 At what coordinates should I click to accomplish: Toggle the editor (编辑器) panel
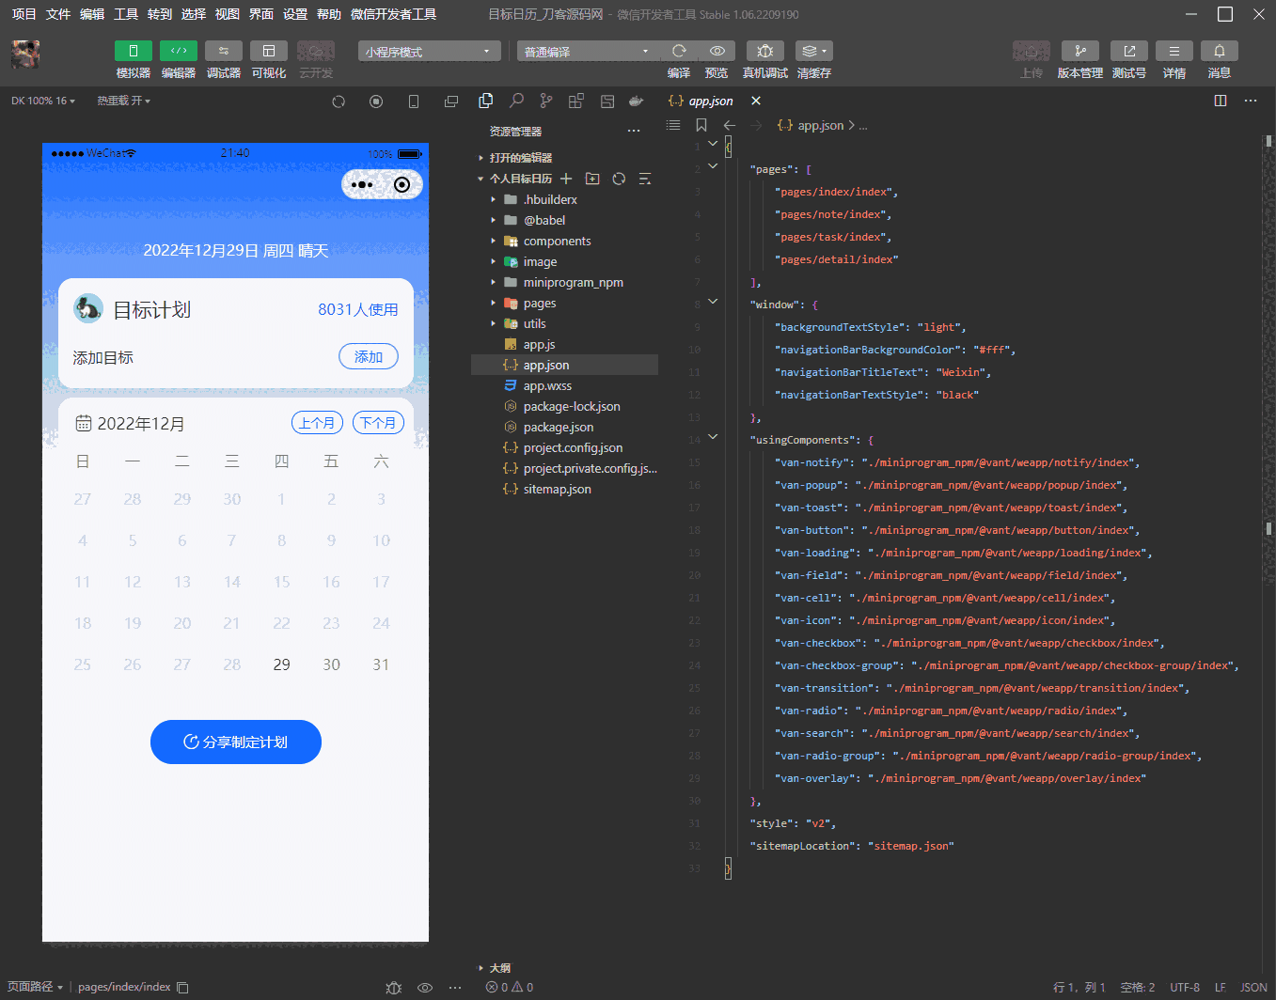click(179, 51)
